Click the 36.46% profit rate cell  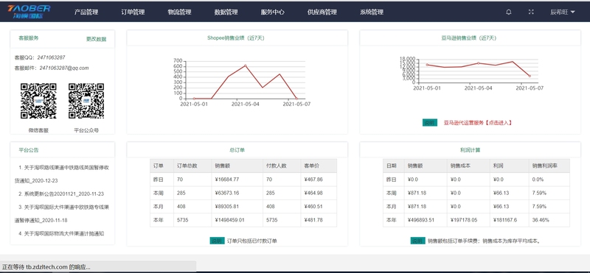tap(549, 220)
